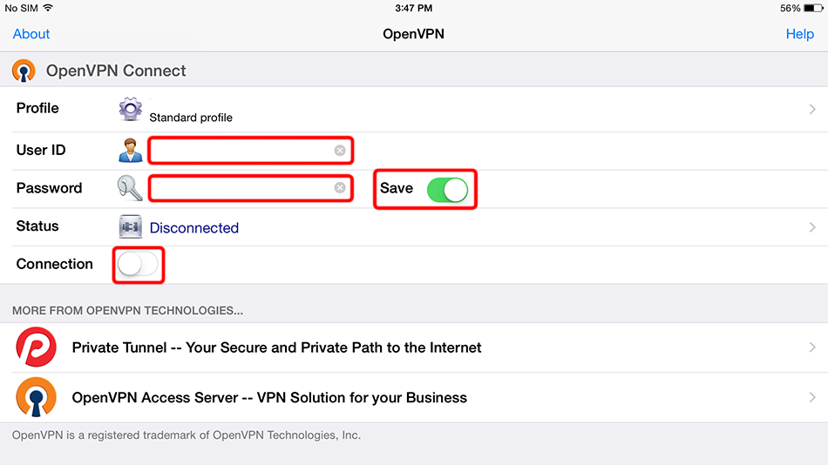Open the Help page
828x465 pixels.
click(799, 34)
